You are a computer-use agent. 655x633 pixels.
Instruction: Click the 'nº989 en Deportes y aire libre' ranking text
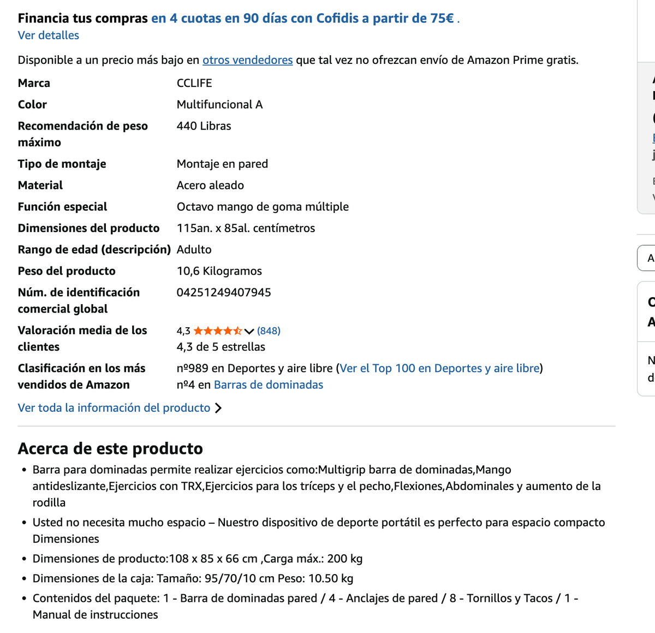pos(255,369)
